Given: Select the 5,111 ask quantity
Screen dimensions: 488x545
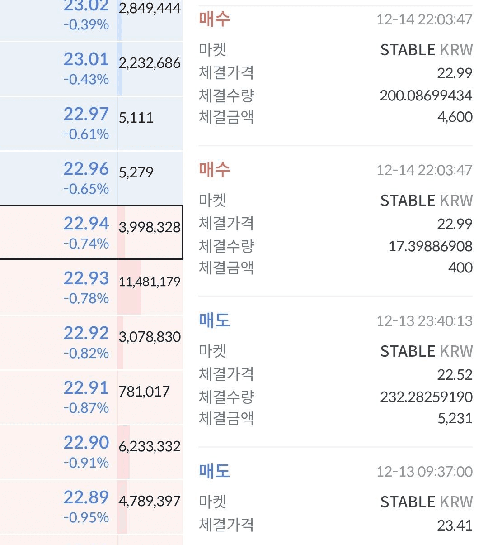Looking at the screenshot, I should [x=136, y=118].
